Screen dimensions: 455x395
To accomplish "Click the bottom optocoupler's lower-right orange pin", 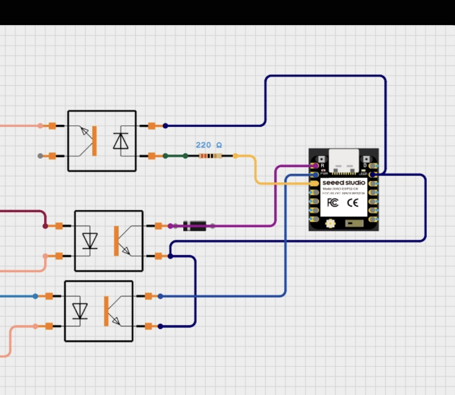I will click(148, 326).
